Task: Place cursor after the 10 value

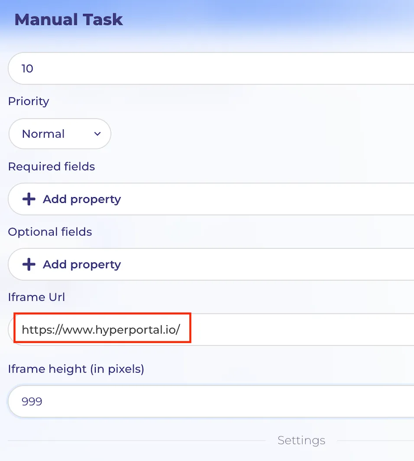Action: (x=33, y=68)
